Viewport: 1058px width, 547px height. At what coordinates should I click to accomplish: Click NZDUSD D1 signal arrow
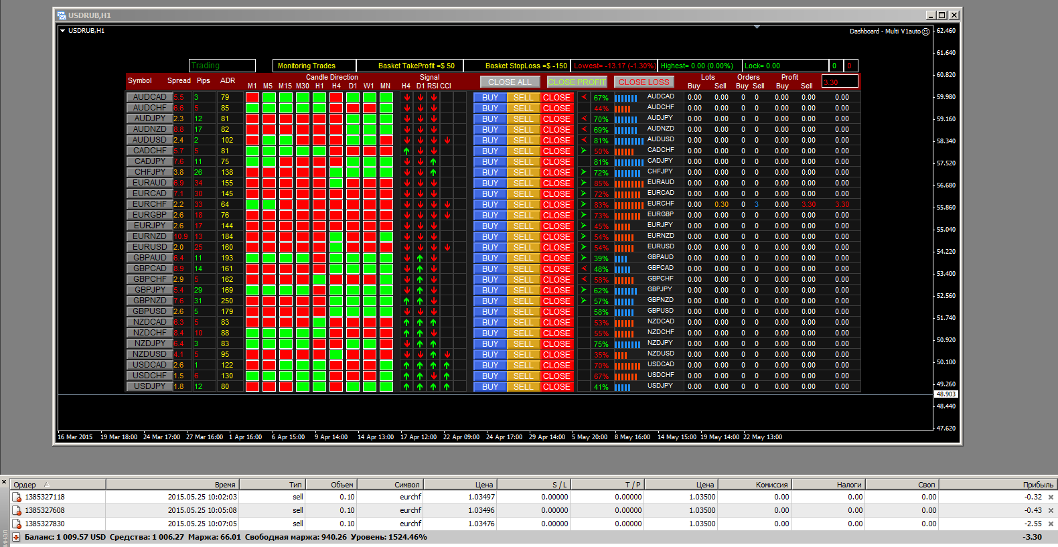[420, 354]
